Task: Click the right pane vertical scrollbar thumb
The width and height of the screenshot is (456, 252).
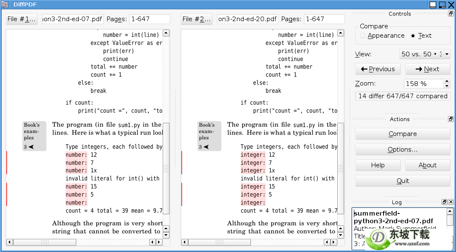Action: point(341,169)
